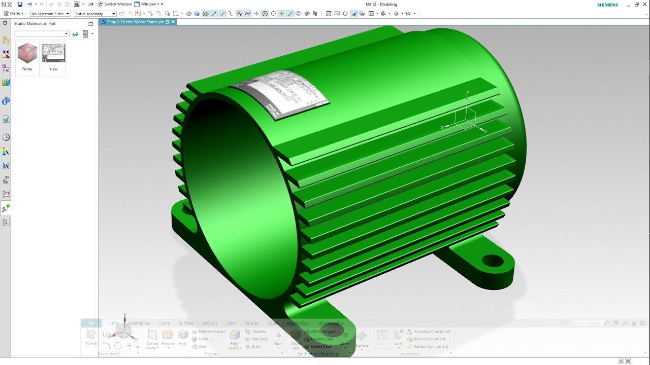650x365 pixels.
Task: Open the material library combo box in the panel
Action: pyautogui.click(x=42, y=34)
